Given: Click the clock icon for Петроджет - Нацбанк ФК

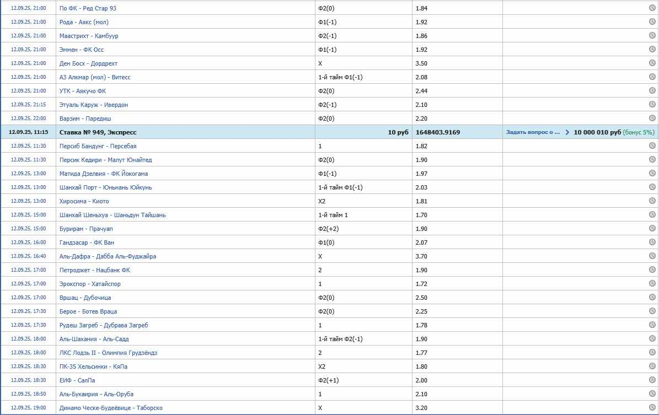Looking at the screenshot, I should click(x=652, y=270).
